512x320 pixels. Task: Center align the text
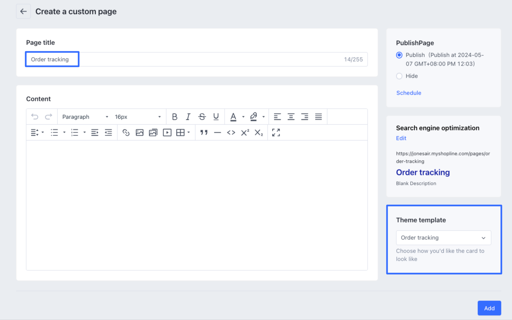click(291, 117)
